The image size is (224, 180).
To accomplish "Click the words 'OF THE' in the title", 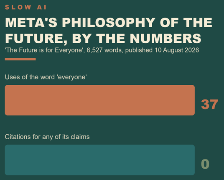I will point(186,23).
